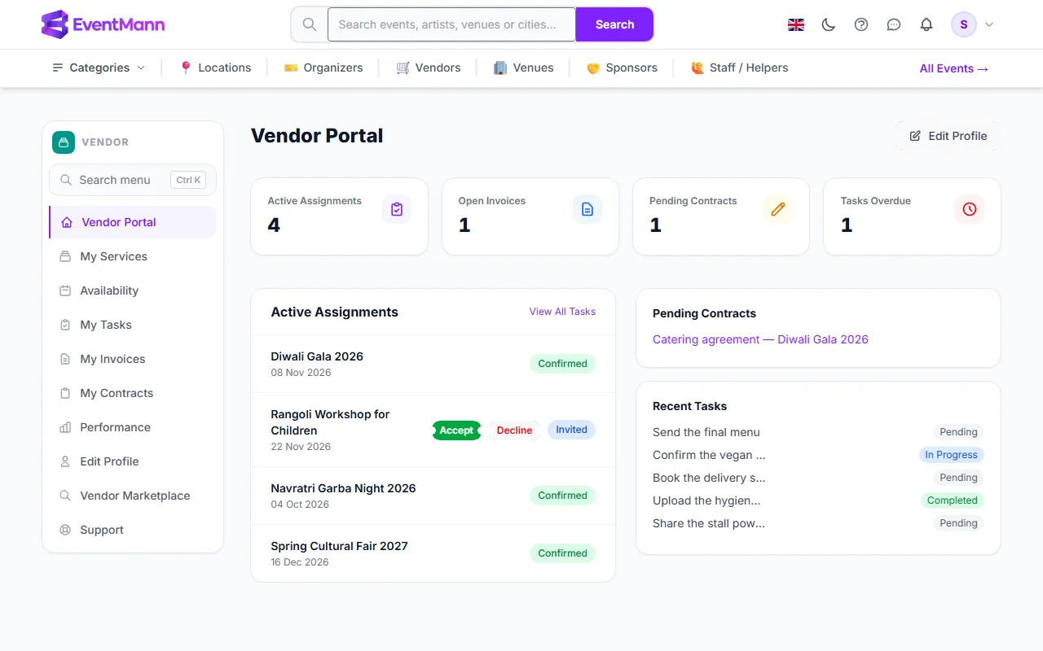Image resolution: width=1043 pixels, height=651 pixels.
Task: Select the 'Upload the hygien...' task
Action: (x=706, y=500)
